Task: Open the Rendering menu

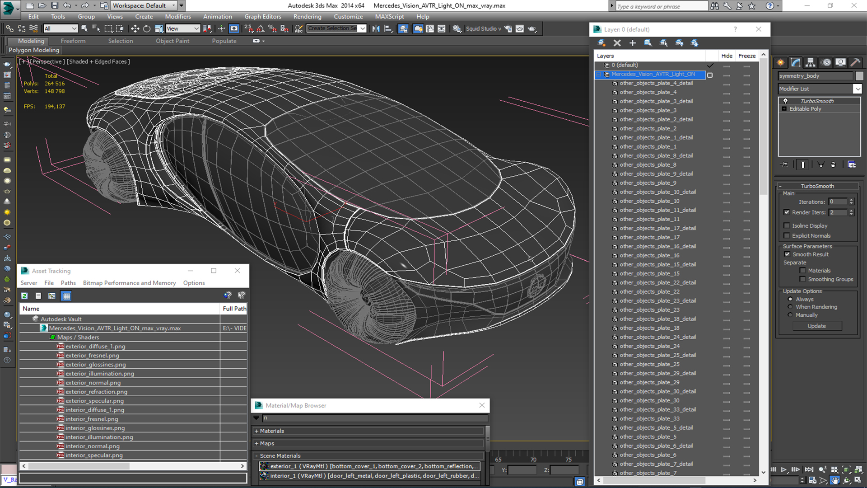Action: pos(307,17)
